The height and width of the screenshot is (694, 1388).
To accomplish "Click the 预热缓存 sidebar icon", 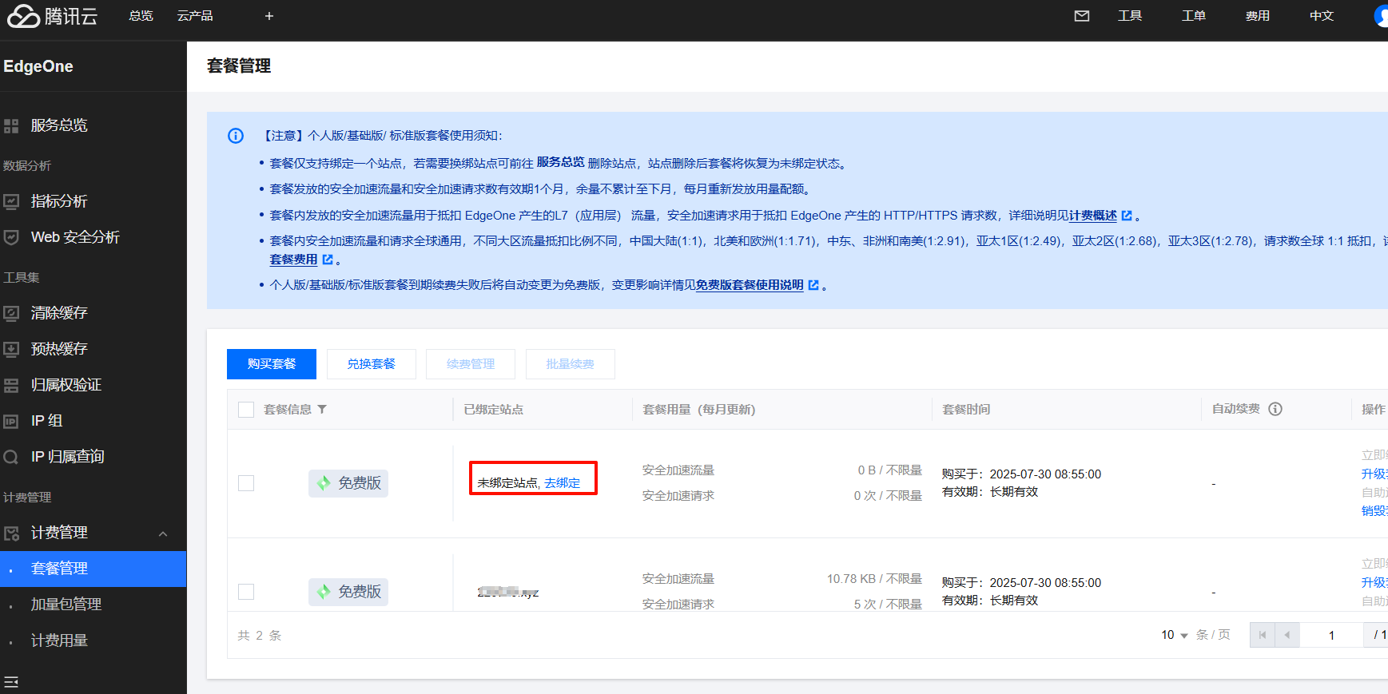I will [11, 350].
